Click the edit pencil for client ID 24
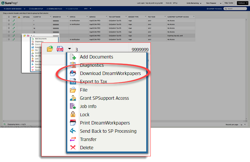 (14, 28)
